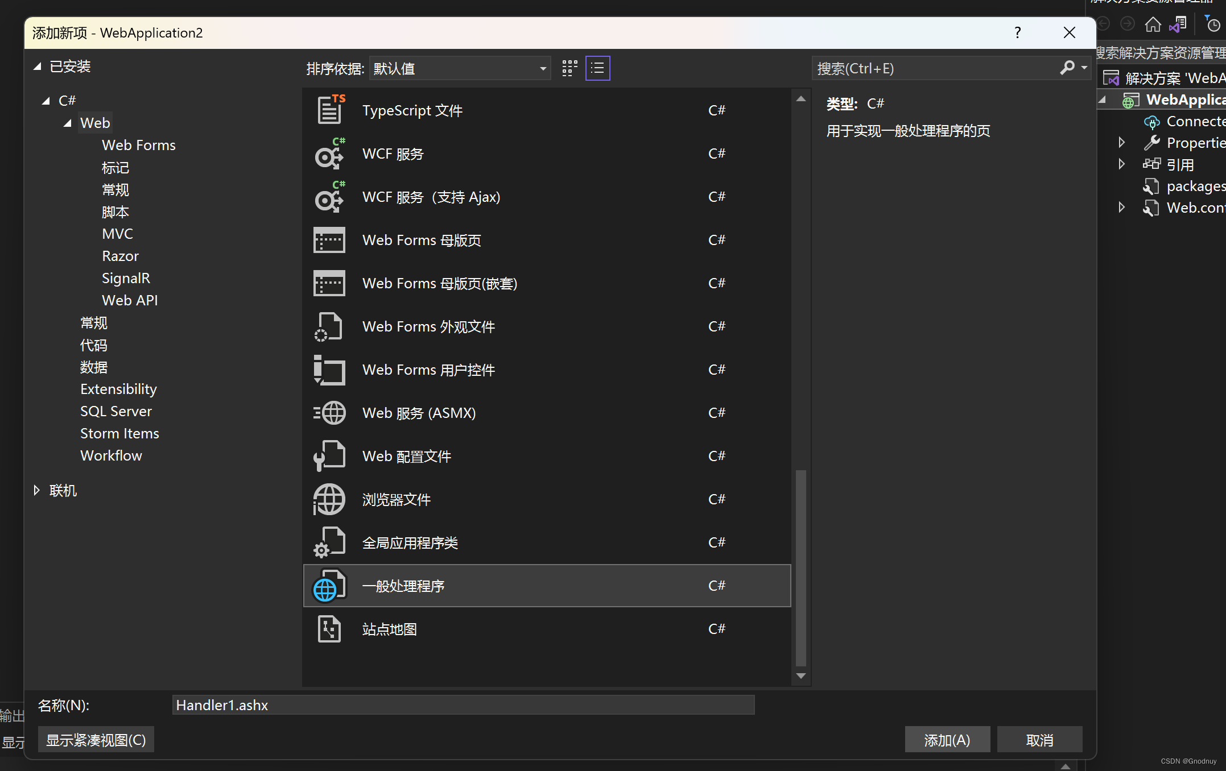Image resolution: width=1226 pixels, height=771 pixels.
Task: Click the help question mark icon
Action: [1018, 32]
